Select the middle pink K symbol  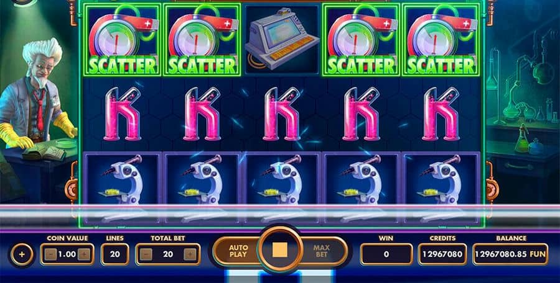282,114
